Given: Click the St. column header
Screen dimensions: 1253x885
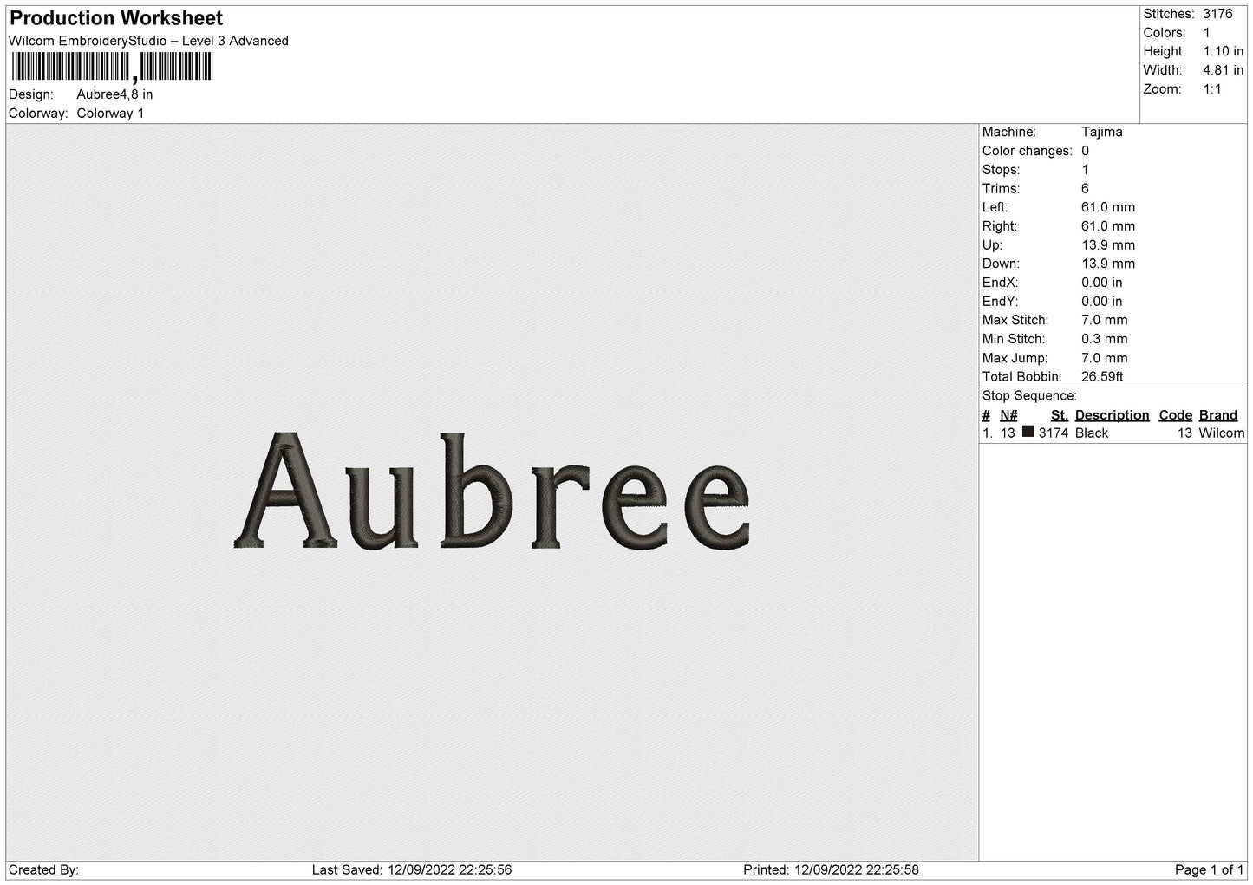Looking at the screenshot, I should click(x=1060, y=415).
